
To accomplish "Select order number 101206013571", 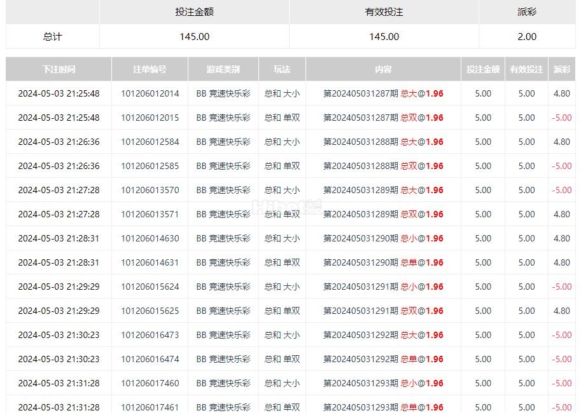I will [x=150, y=214].
